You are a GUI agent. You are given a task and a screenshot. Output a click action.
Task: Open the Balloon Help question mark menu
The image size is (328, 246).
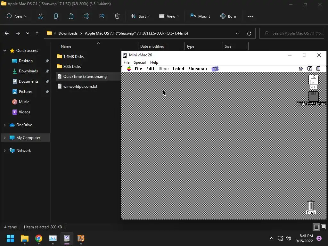pos(310,69)
